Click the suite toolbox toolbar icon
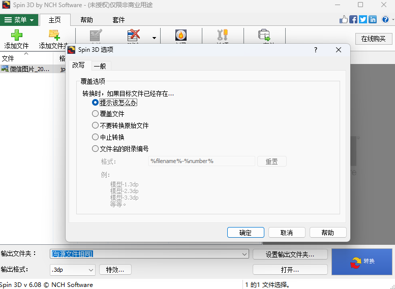This screenshot has width=395, height=289. (264, 35)
